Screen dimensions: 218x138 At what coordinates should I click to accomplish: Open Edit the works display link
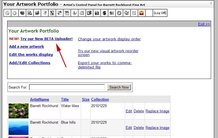pyautogui.click(x=31, y=55)
